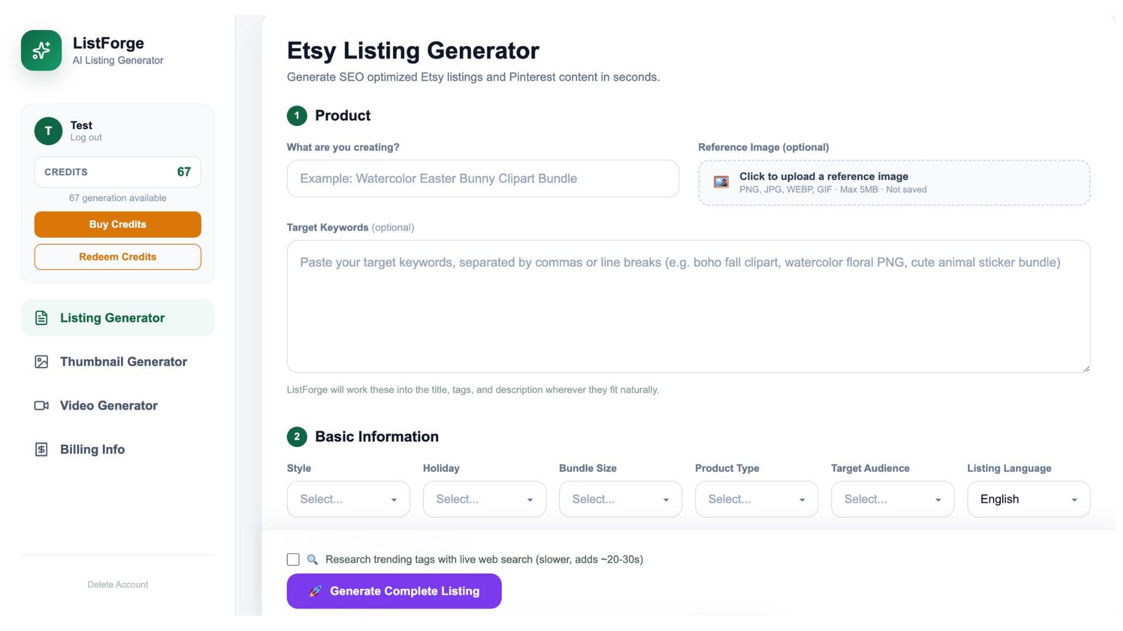Click the Buy Credits button
Image resolution: width=1123 pixels, height=631 pixels.
118,224
